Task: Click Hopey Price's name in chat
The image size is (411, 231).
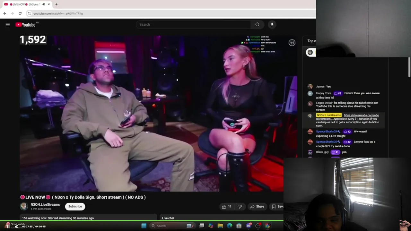Action: (324, 93)
